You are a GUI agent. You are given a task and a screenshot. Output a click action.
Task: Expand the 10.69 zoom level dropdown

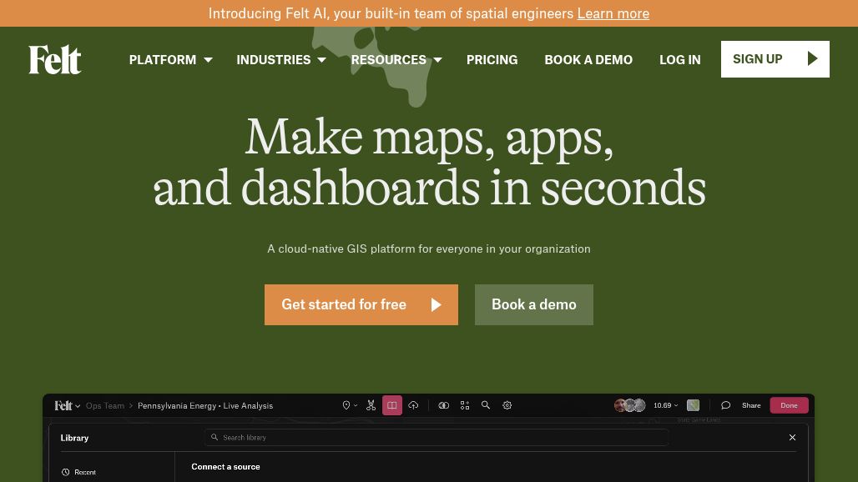pyautogui.click(x=664, y=405)
